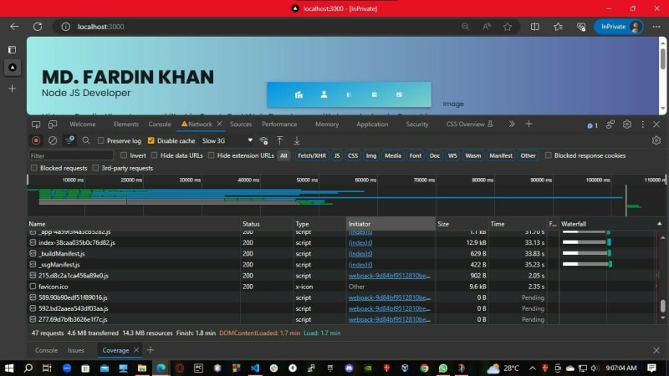Open File Explorer from taskbar
Screen dimensions: 669x376
(x=142, y=368)
